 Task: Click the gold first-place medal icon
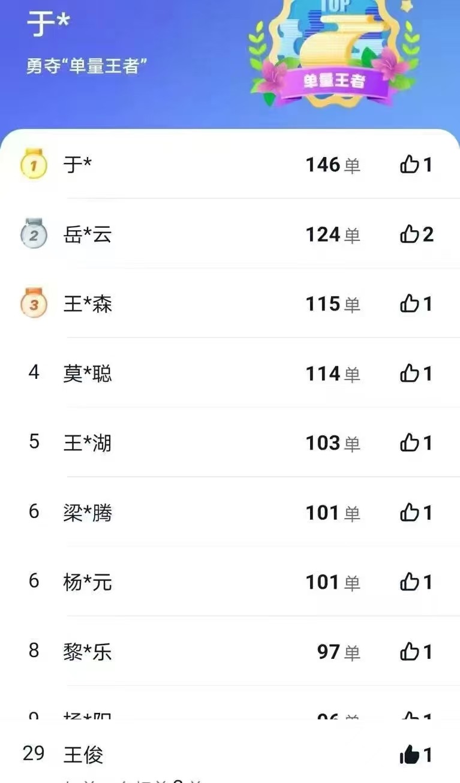click(x=34, y=165)
